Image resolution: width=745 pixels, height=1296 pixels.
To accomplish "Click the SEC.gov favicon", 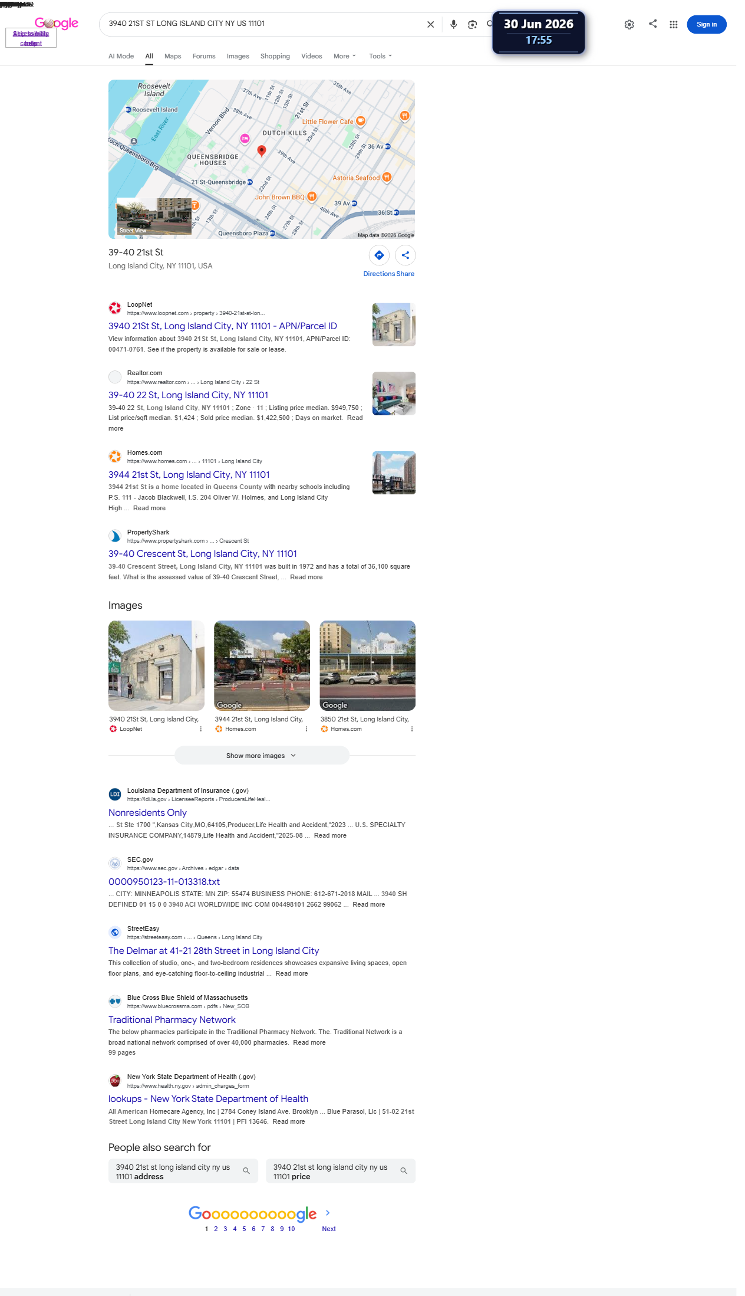I will coord(115,863).
